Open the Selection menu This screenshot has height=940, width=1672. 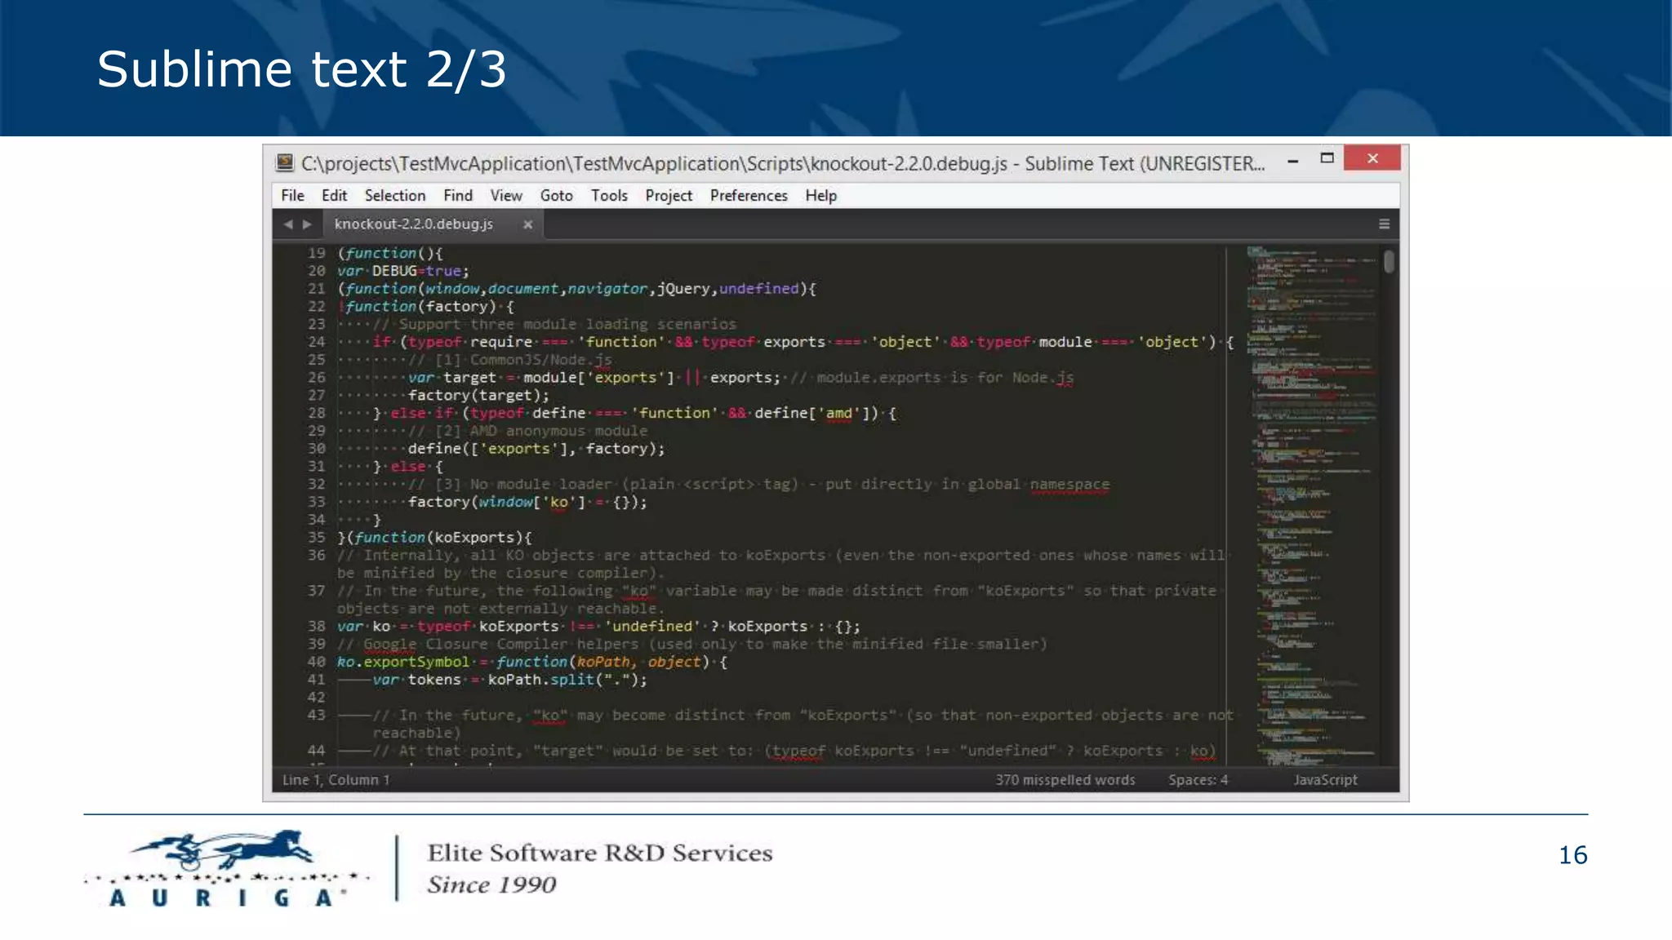pyautogui.click(x=395, y=196)
